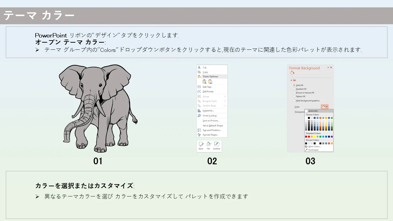Screen dimensions: 393x221
Task: Enable Hide background graphics checkbox
Action: coord(294,100)
